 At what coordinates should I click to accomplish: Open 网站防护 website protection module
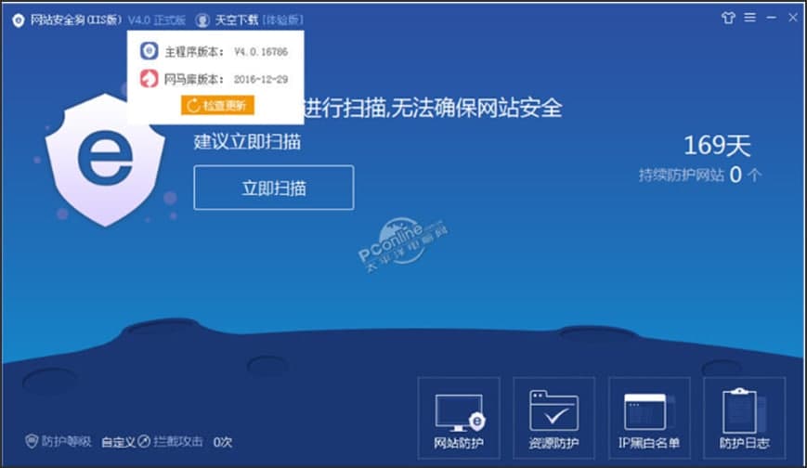(459, 418)
